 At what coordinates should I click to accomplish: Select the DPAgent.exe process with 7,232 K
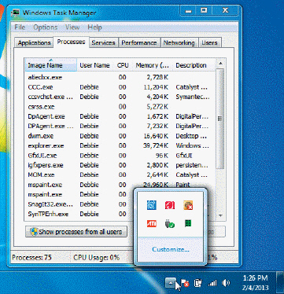coord(120,126)
